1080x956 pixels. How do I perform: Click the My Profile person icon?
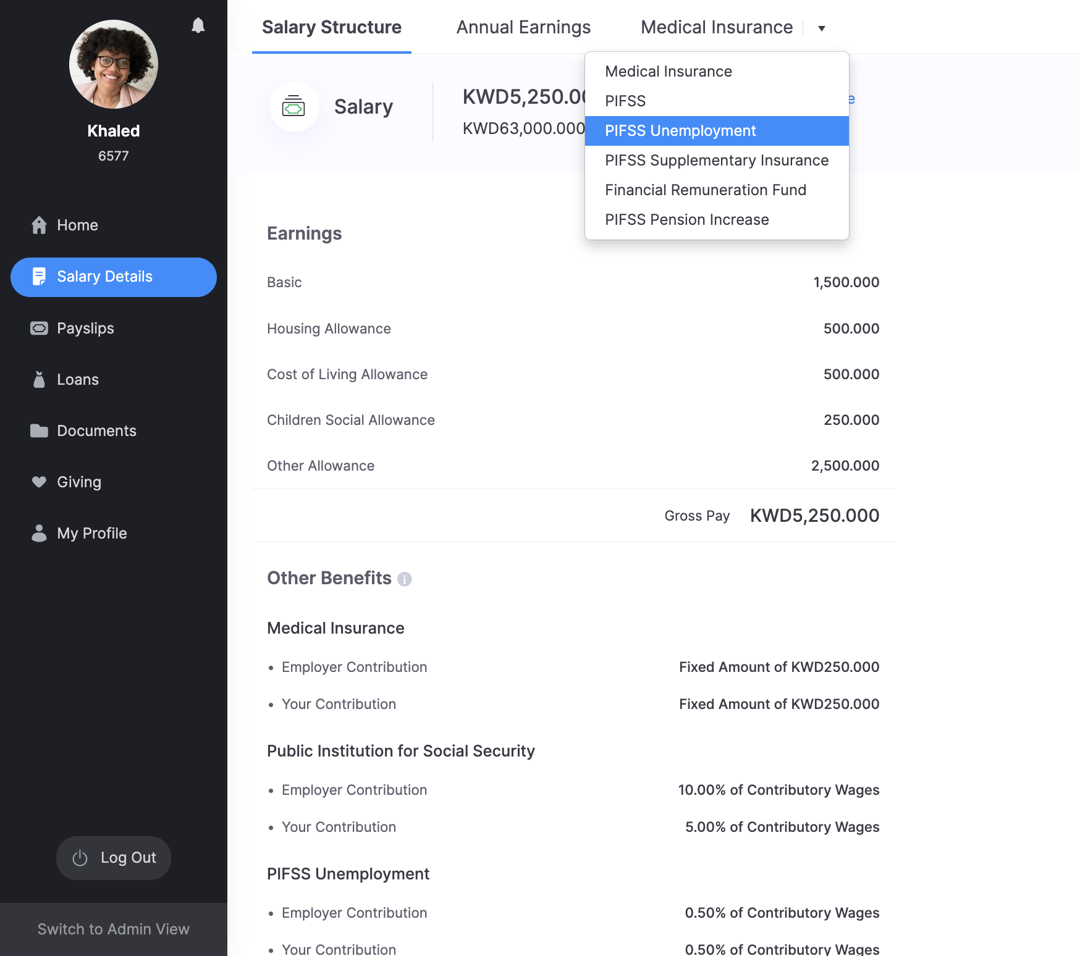39,533
